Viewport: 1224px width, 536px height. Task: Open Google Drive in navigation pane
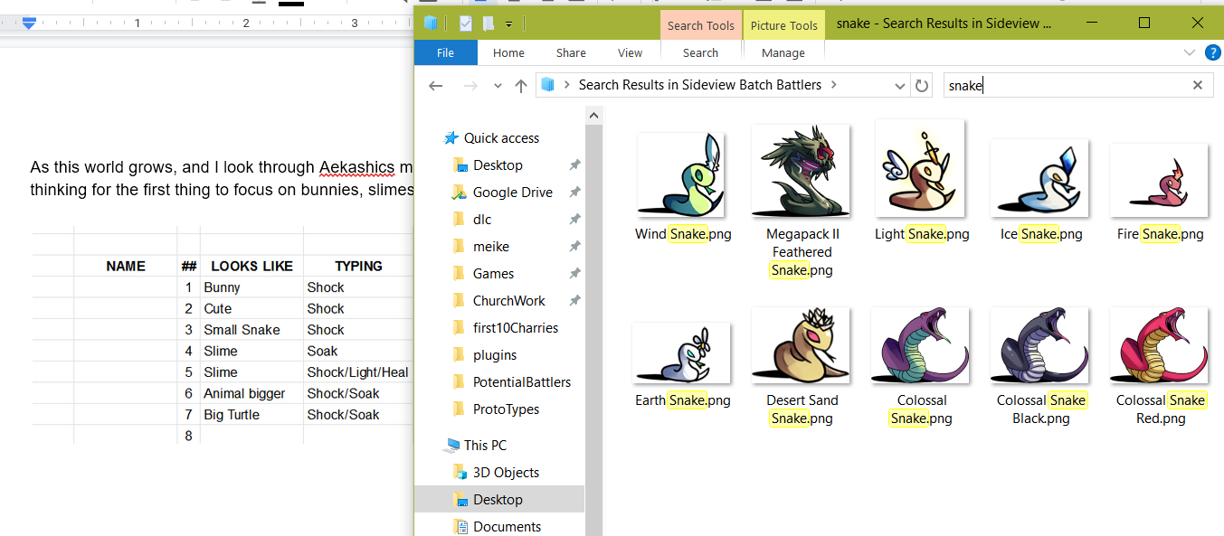pyautogui.click(x=512, y=193)
